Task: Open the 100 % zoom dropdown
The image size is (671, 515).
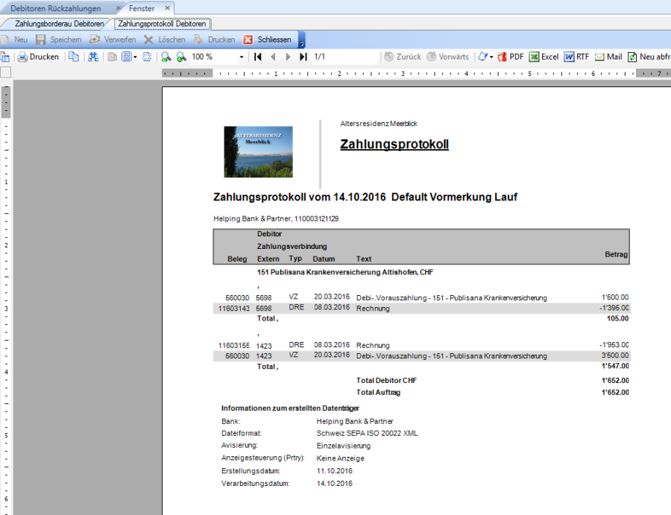Action: pos(242,57)
